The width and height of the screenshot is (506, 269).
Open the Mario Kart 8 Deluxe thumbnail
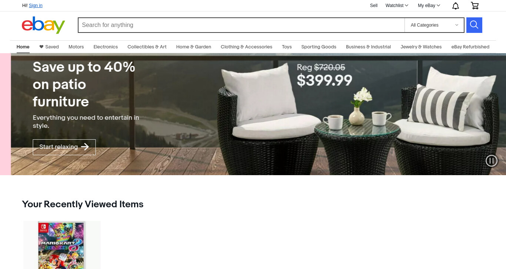click(62, 245)
